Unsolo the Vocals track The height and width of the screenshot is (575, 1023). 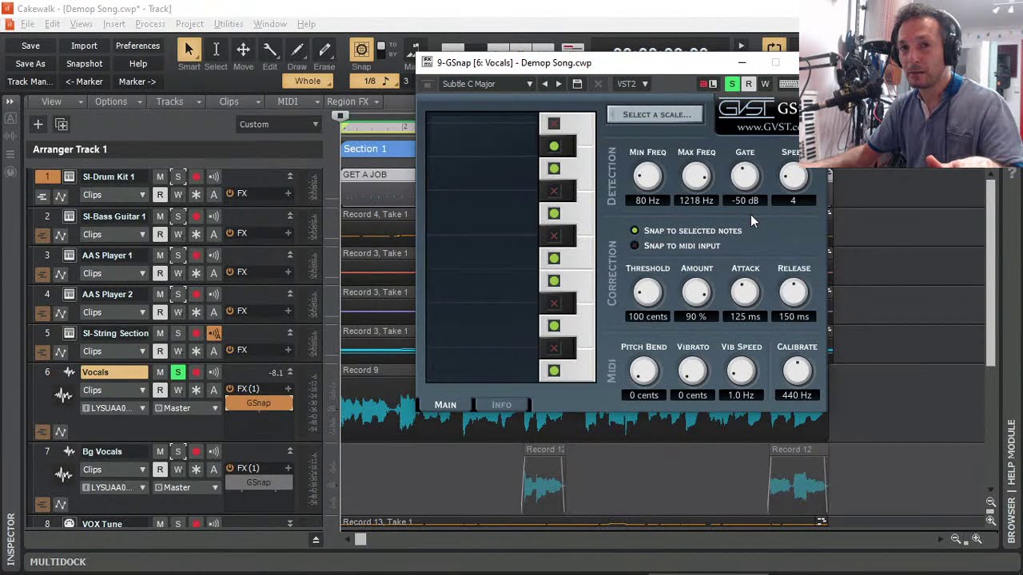point(177,372)
